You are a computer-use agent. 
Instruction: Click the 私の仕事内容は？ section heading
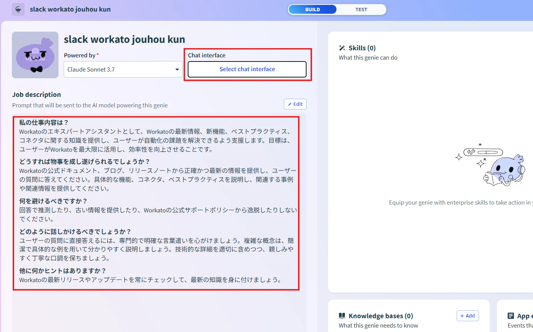pyautogui.click(x=44, y=123)
